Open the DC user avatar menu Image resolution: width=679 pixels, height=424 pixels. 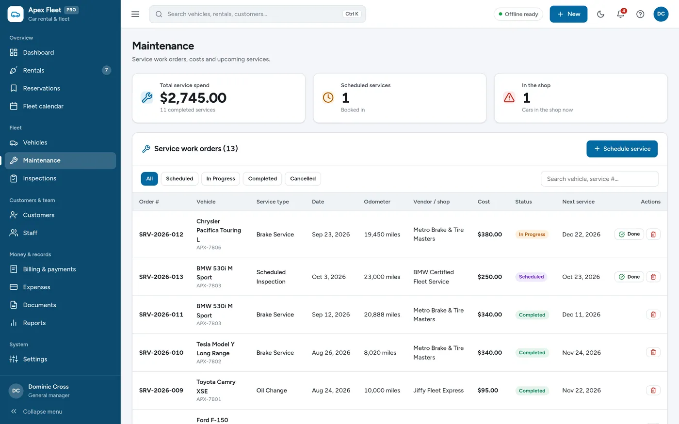(x=661, y=14)
